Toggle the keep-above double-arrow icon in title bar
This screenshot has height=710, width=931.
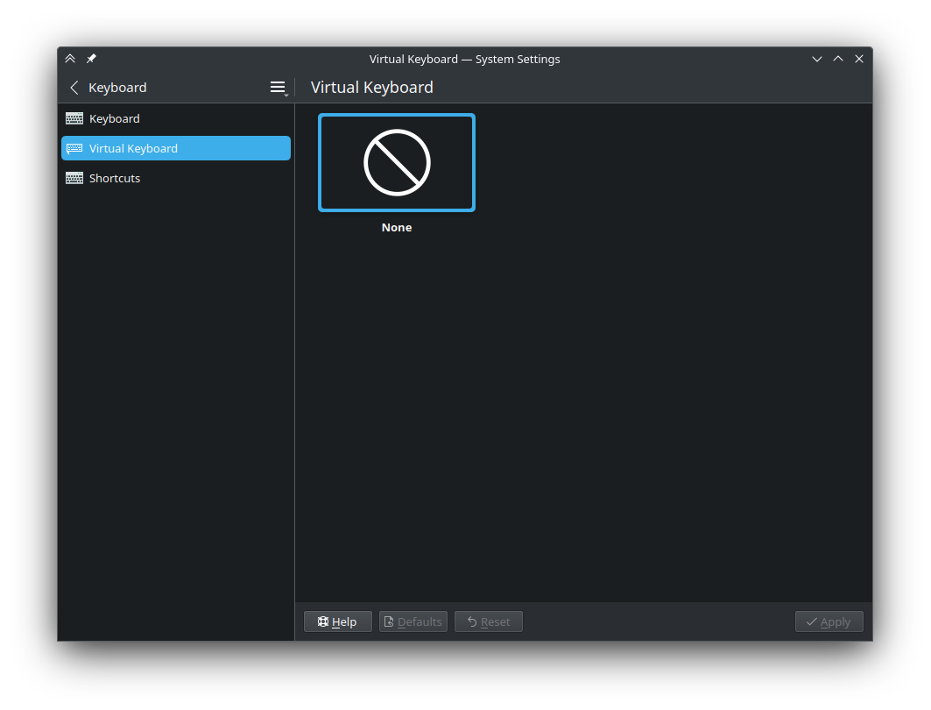(70, 59)
